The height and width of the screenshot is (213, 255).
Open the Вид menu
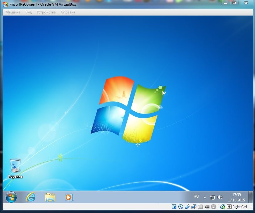[28, 12]
